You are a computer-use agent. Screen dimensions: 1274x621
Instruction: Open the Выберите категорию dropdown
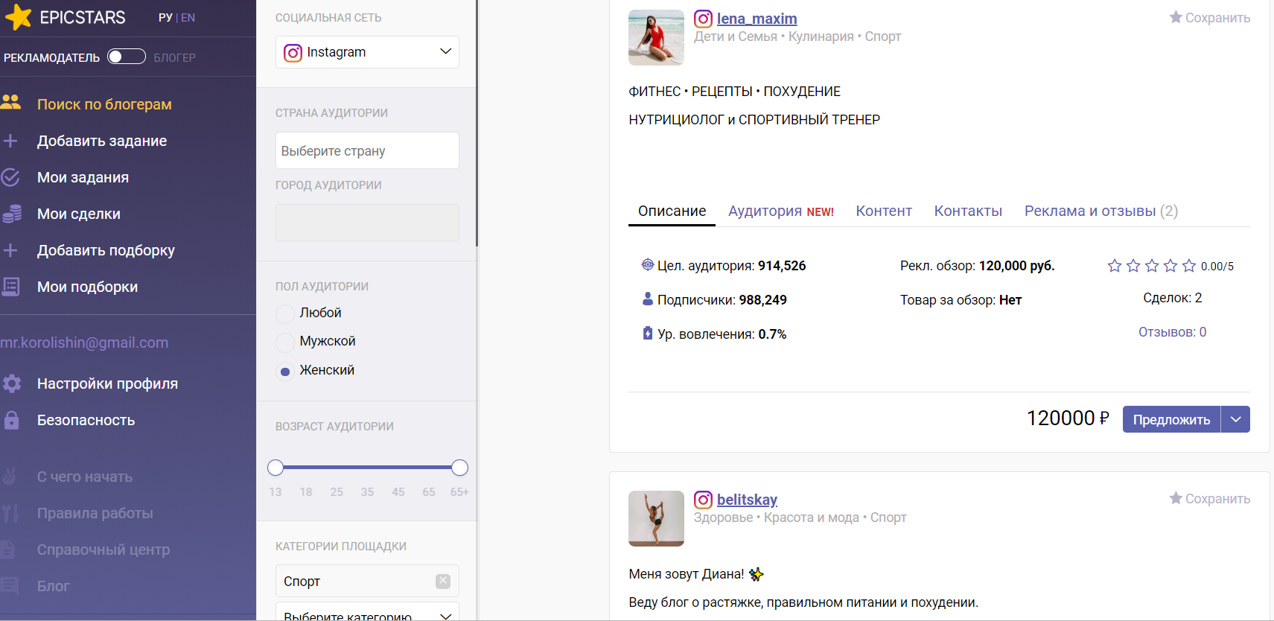[367, 614]
